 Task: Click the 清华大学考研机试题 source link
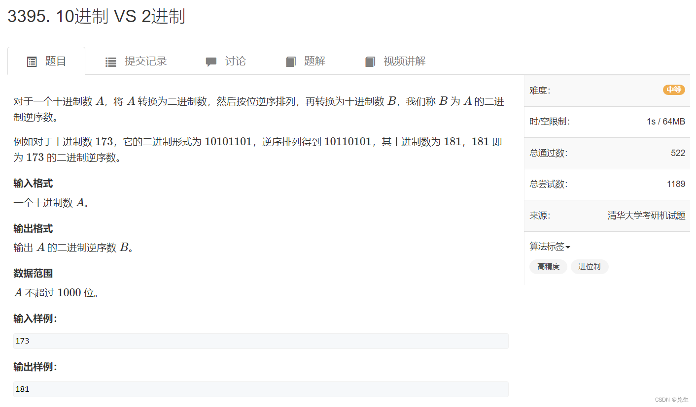click(x=646, y=215)
